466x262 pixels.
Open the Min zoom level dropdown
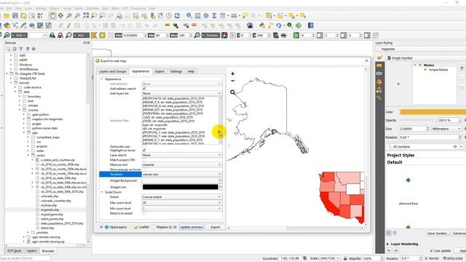tap(182, 208)
